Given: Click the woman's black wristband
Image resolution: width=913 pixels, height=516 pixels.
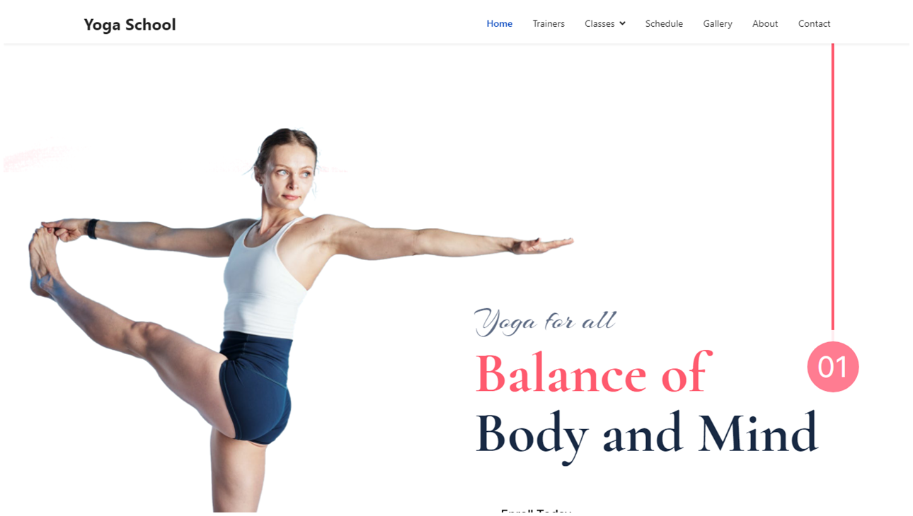Looking at the screenshot, I should pos(92,229).
